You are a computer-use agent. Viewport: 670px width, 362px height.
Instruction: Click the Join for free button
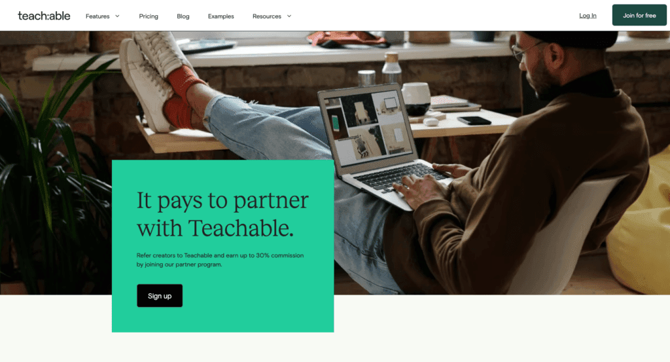(x=639, y=15)
